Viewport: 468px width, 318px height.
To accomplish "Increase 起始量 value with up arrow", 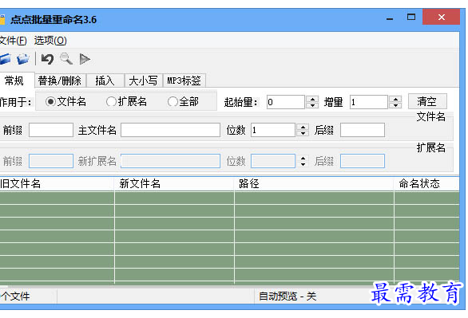I will coord(312,99).
